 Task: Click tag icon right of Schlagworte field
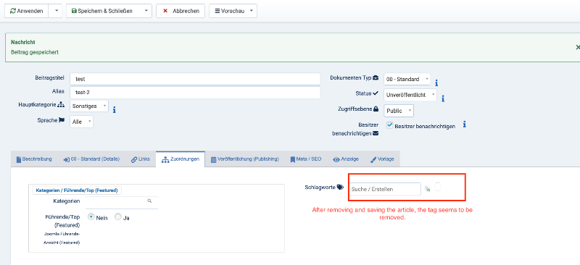(428, 189)
